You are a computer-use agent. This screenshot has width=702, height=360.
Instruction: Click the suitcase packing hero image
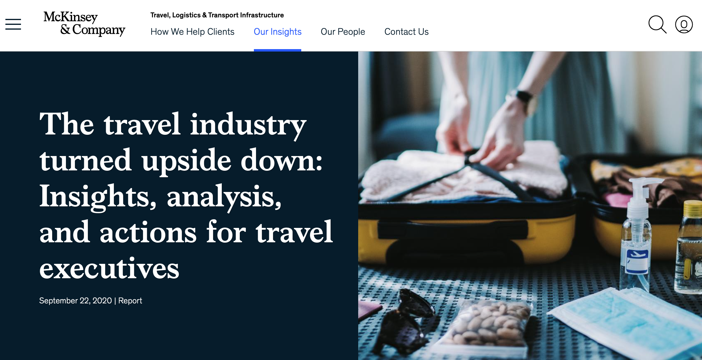(x=530, y=205)
